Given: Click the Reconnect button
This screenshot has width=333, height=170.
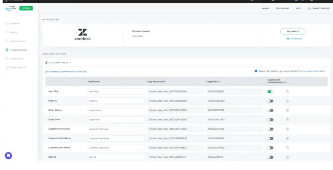Looking at the screenshot, I should click(x=293, y=31).
